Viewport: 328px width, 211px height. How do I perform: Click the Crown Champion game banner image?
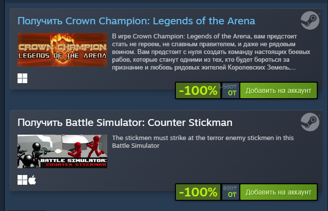[x=62, y=50]
